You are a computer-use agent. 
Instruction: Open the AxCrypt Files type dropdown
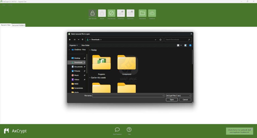coord(178,95)
